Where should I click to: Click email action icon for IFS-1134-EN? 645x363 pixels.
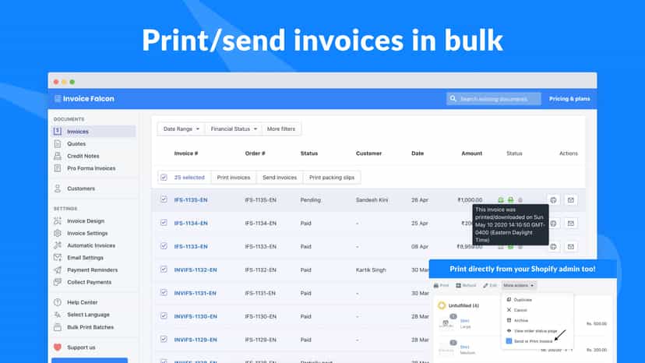[570, 224]
